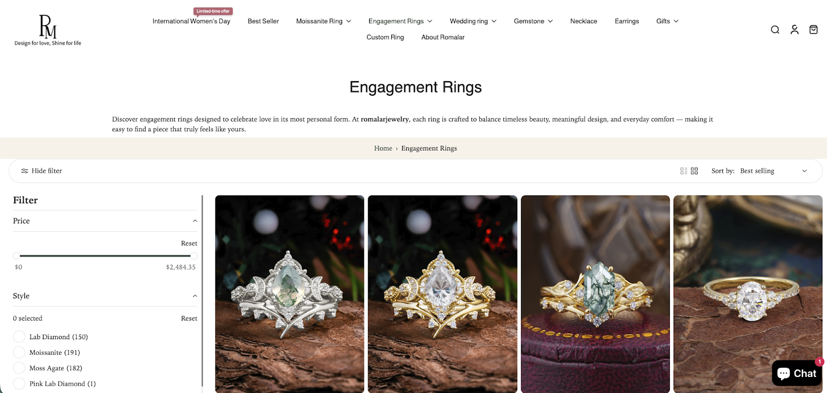The height and width of the screenshot is (393, 827).
Task: Go to Home breadcrumb link
Action: pos(383,148)
